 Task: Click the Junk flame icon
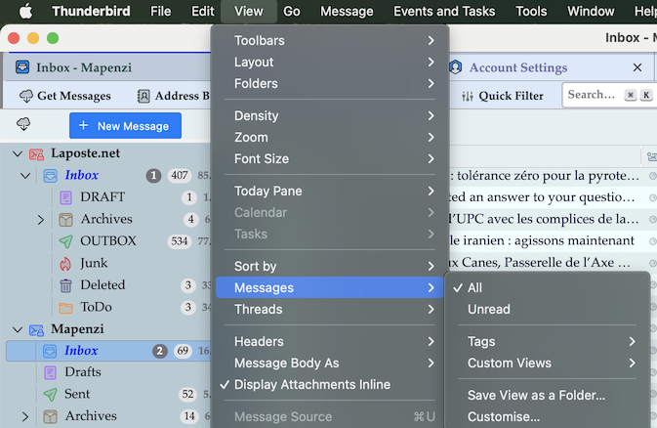coord(65,264)
